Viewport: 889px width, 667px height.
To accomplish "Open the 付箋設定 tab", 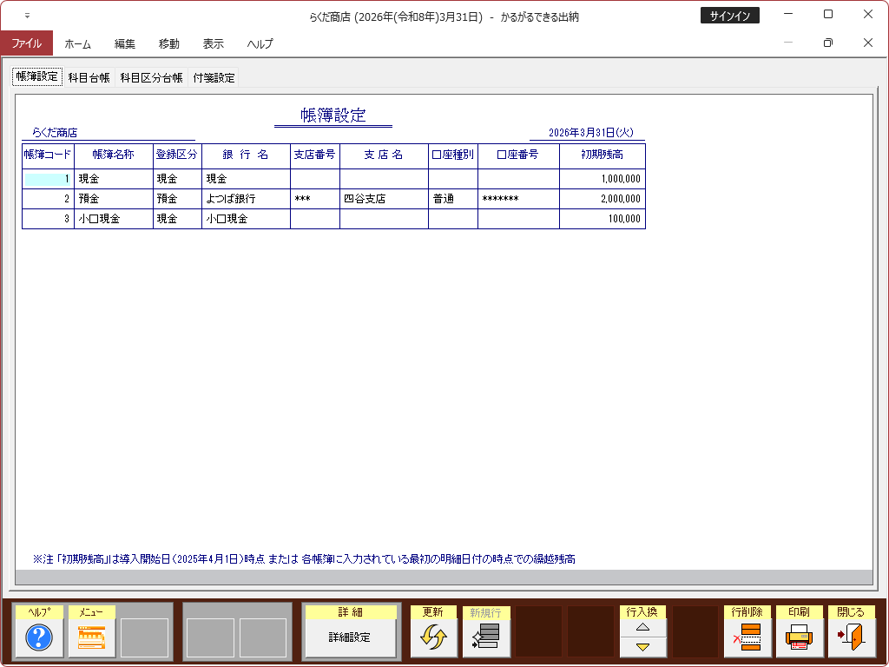I will [x=214, y=77].
